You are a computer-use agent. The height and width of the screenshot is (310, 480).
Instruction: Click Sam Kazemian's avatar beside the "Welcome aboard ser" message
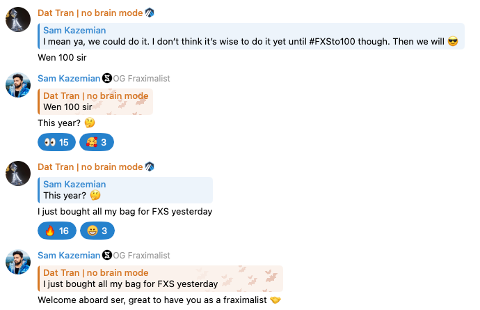(x=18, y=262)
